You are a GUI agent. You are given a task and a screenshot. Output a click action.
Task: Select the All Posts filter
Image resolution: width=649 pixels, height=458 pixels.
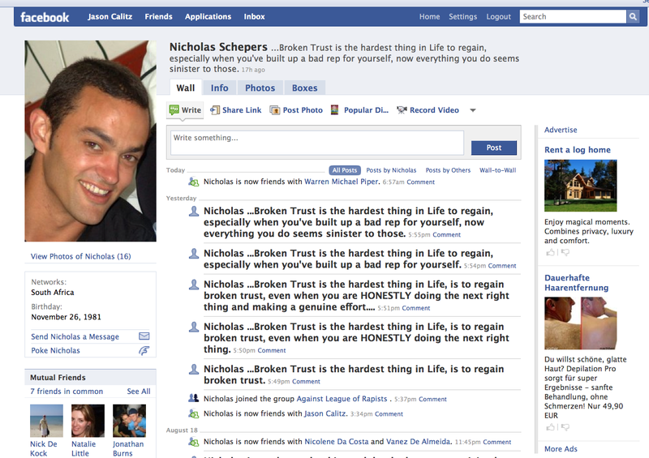[344, 170]
